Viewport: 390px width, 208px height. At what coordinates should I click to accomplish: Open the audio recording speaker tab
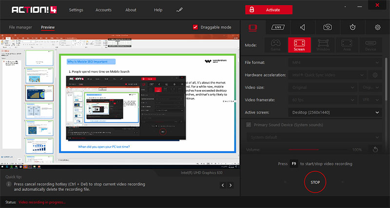(303, 27)
